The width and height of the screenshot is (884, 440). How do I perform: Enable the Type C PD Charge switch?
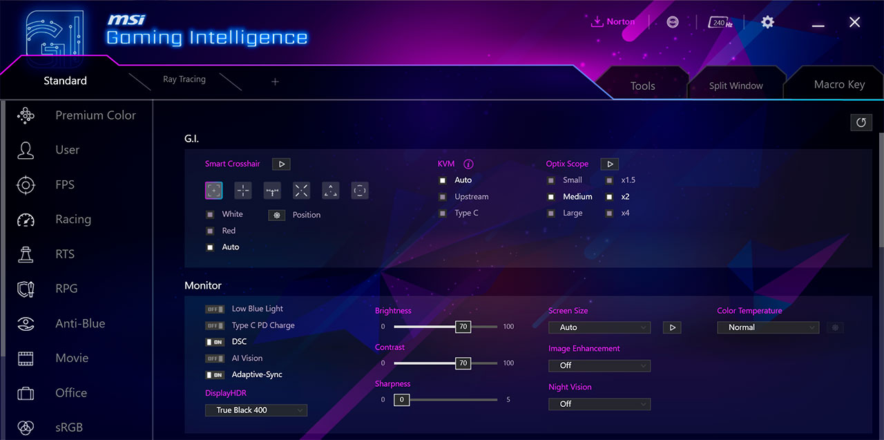[215, 325]
